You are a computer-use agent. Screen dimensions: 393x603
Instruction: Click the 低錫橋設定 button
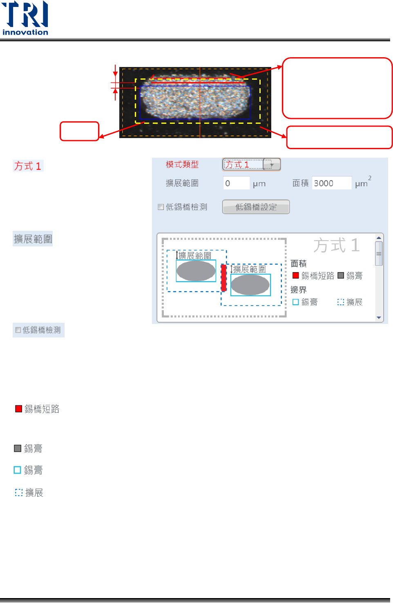click(256, 207)
